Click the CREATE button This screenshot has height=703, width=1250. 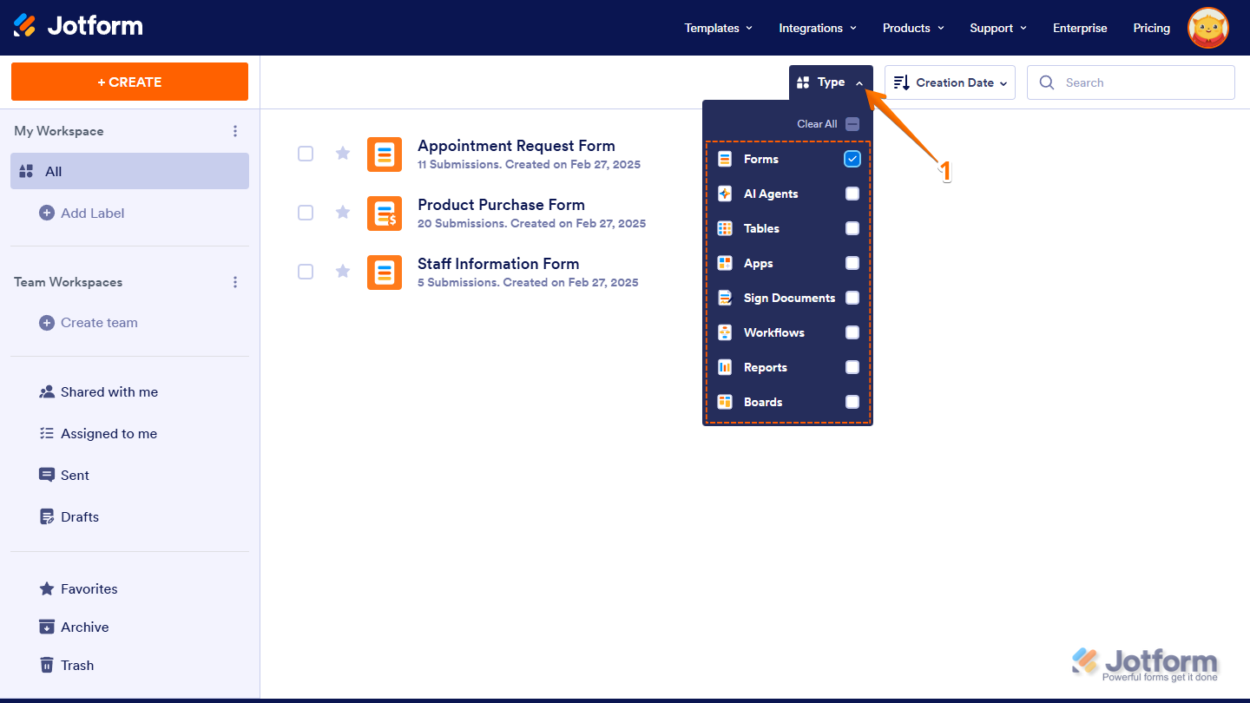click(x=129, y=81)
